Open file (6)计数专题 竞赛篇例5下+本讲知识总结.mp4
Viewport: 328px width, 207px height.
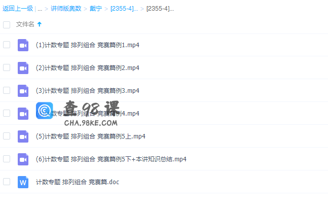pos(111,159)
